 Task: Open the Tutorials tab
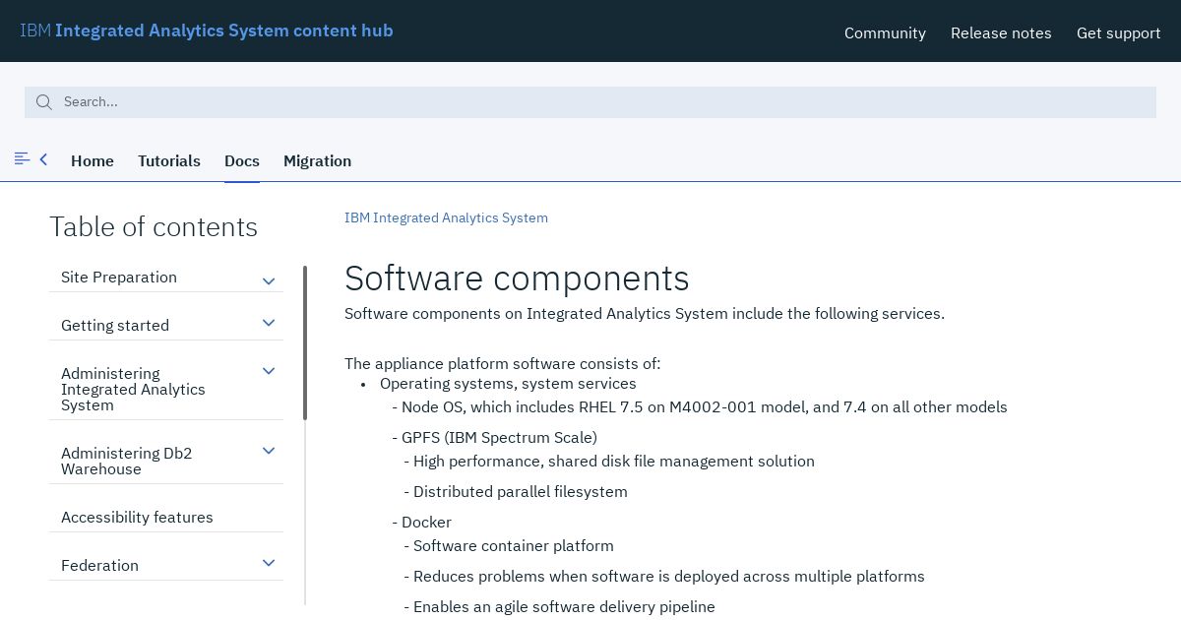(169, 161)
